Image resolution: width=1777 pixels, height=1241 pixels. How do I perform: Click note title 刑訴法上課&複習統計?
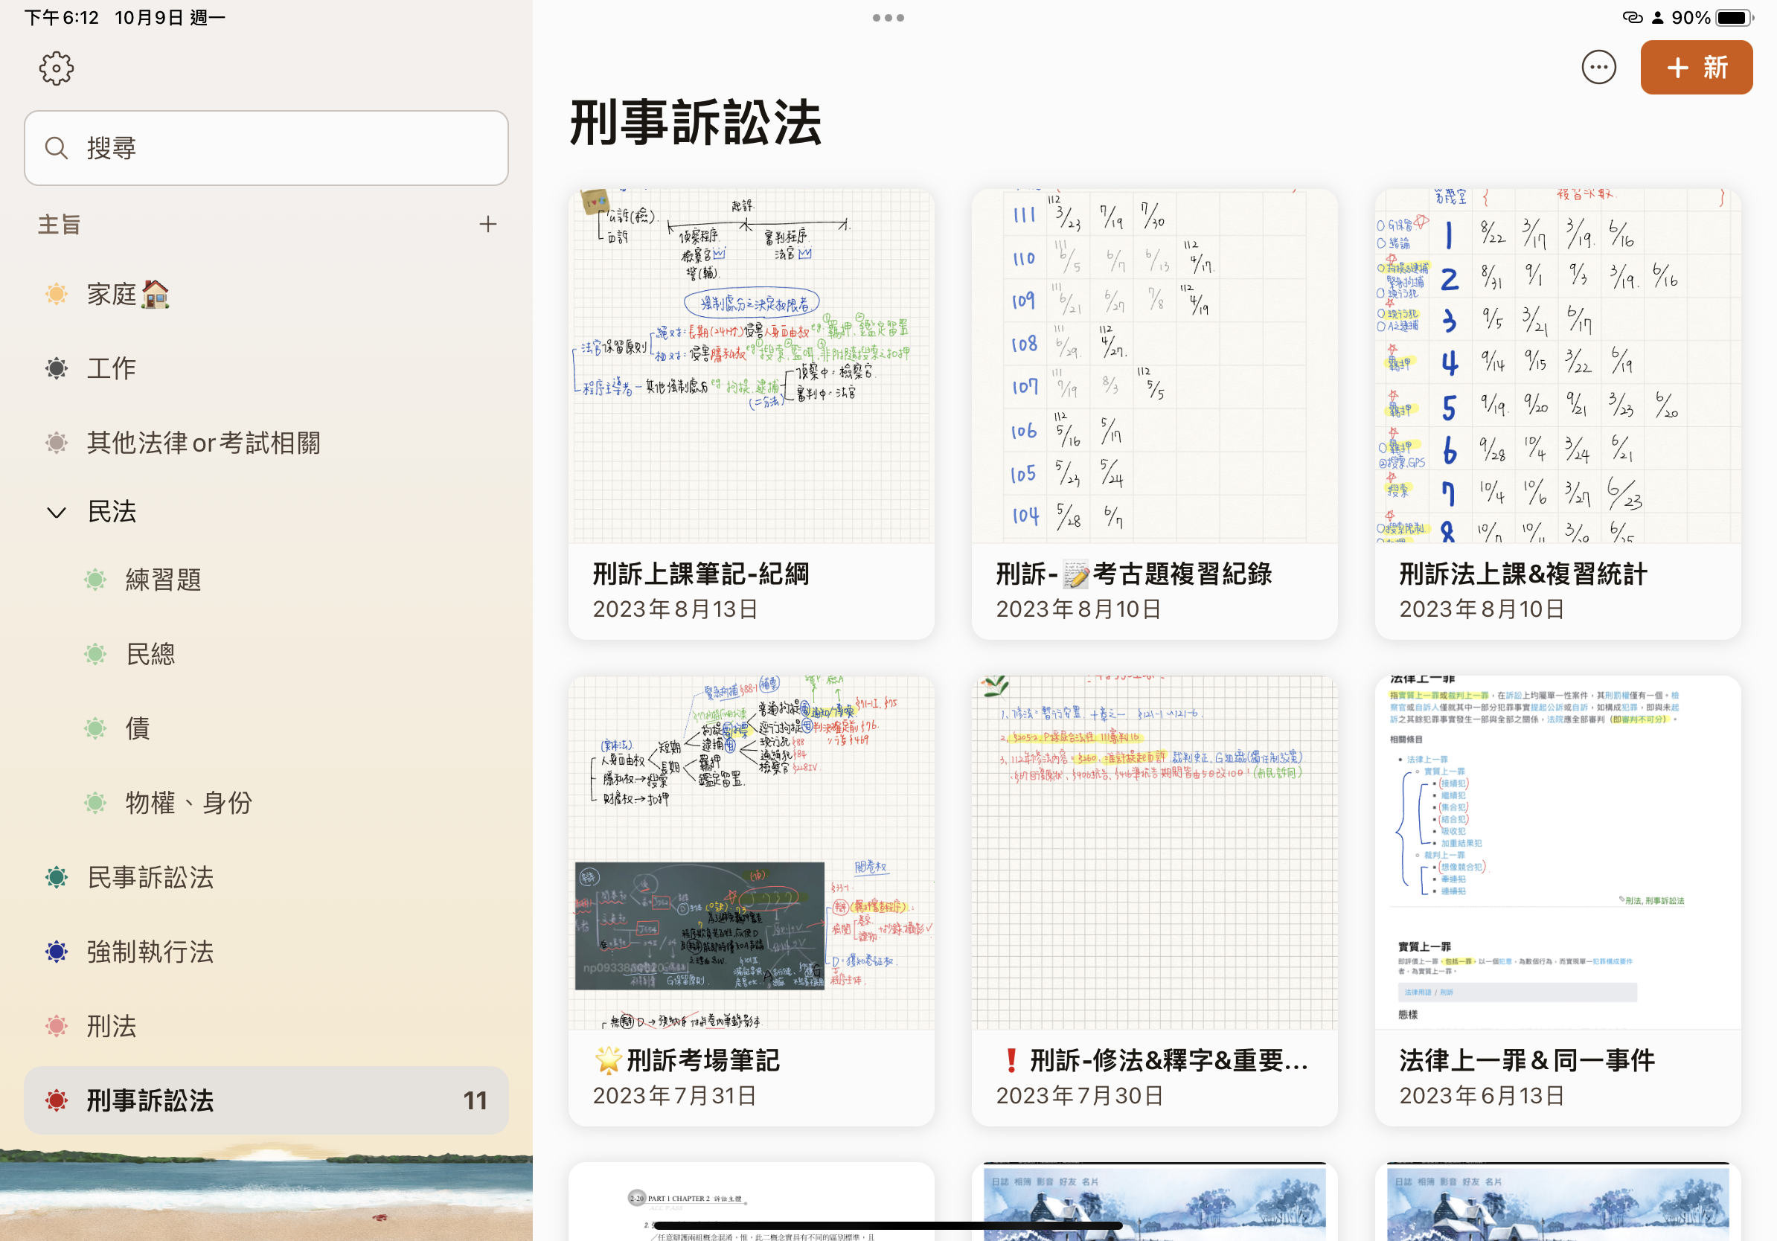pyautogui.click(x=1523, y=574)
